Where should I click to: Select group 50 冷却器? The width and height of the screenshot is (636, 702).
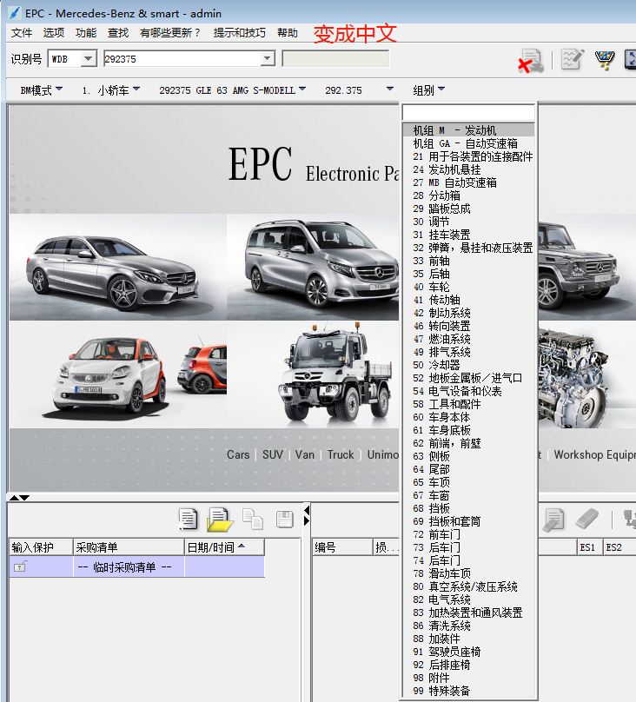tap(468, 365)
